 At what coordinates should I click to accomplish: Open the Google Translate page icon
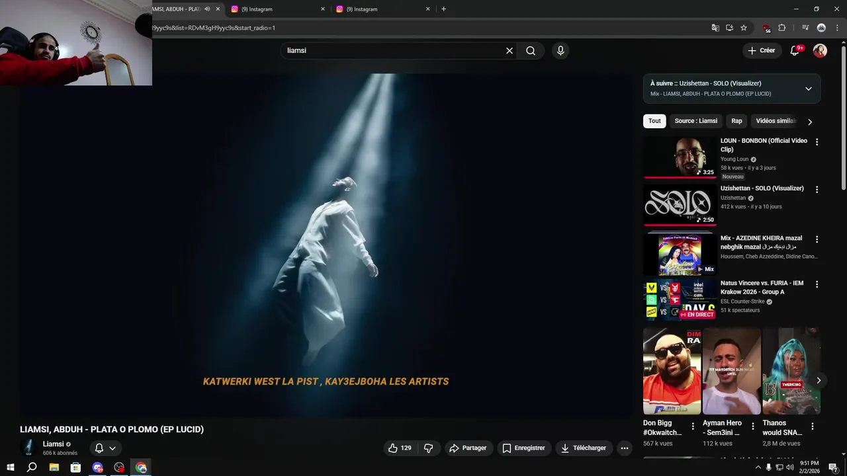[x=715, y=28]
